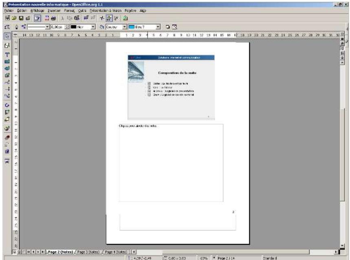Click the black line color swatch
Image resolution: width=350 pixels, height=260 pixels.
[x=73, y=27]
